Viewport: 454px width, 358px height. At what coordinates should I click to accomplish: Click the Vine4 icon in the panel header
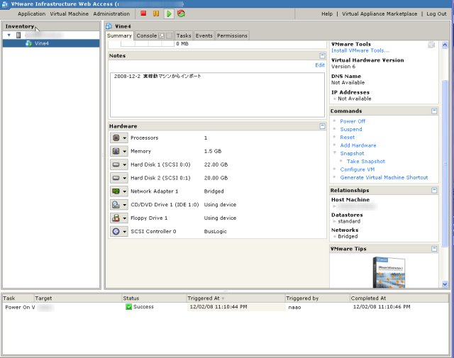coord(109,26)
